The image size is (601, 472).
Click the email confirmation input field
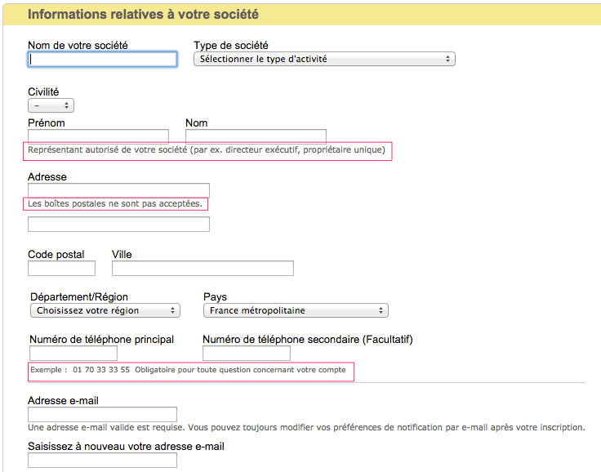click(102, 460)
